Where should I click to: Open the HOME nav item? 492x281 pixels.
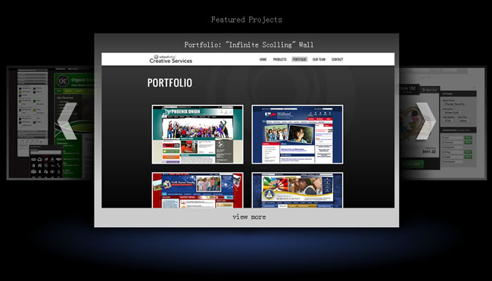(263, 59)
